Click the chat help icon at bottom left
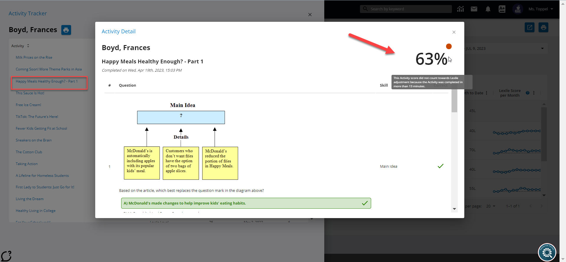Viewport: 566px width, 262px height. click(6, 256)
